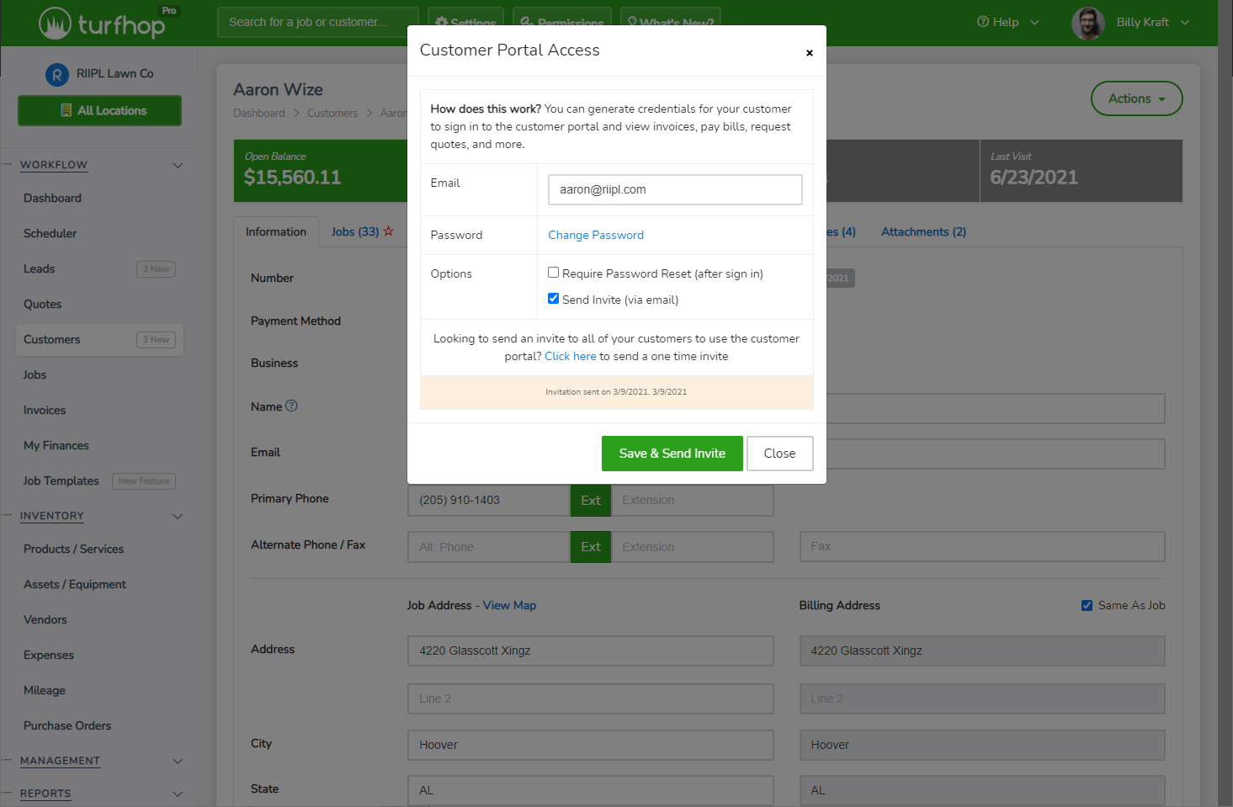The height and width of the screenshot is (807, 1233).
Task: Click the customer email input field
Action: (674, 189)
